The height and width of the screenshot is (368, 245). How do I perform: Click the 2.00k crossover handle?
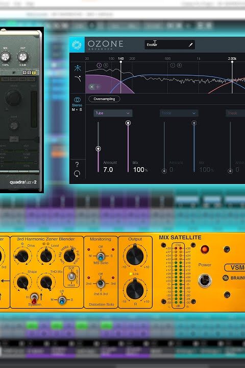click(232, 62)
